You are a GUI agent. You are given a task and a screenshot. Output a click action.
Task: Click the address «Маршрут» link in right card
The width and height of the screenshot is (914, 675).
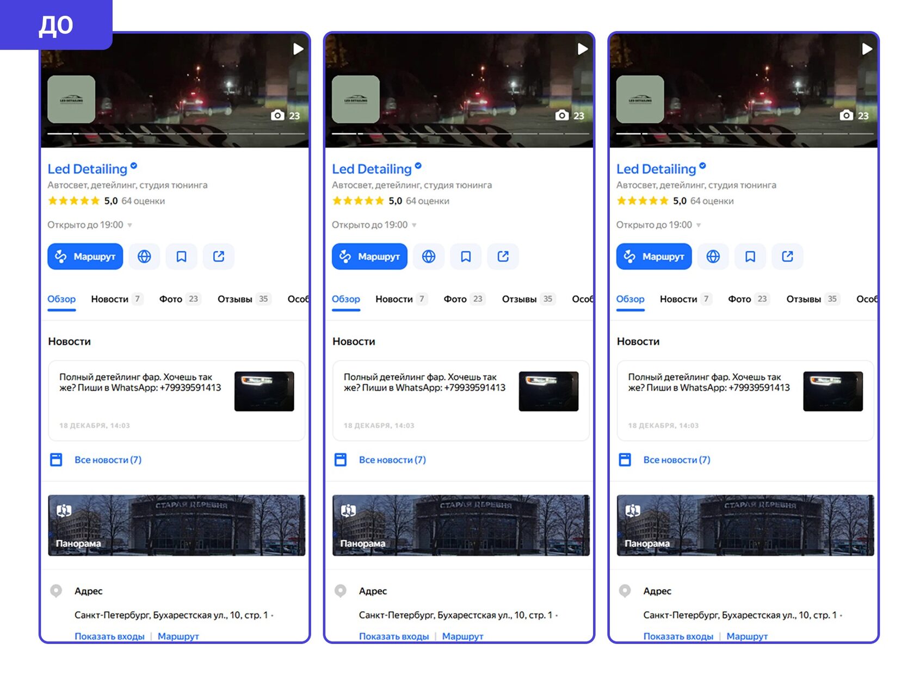point(747,636)
